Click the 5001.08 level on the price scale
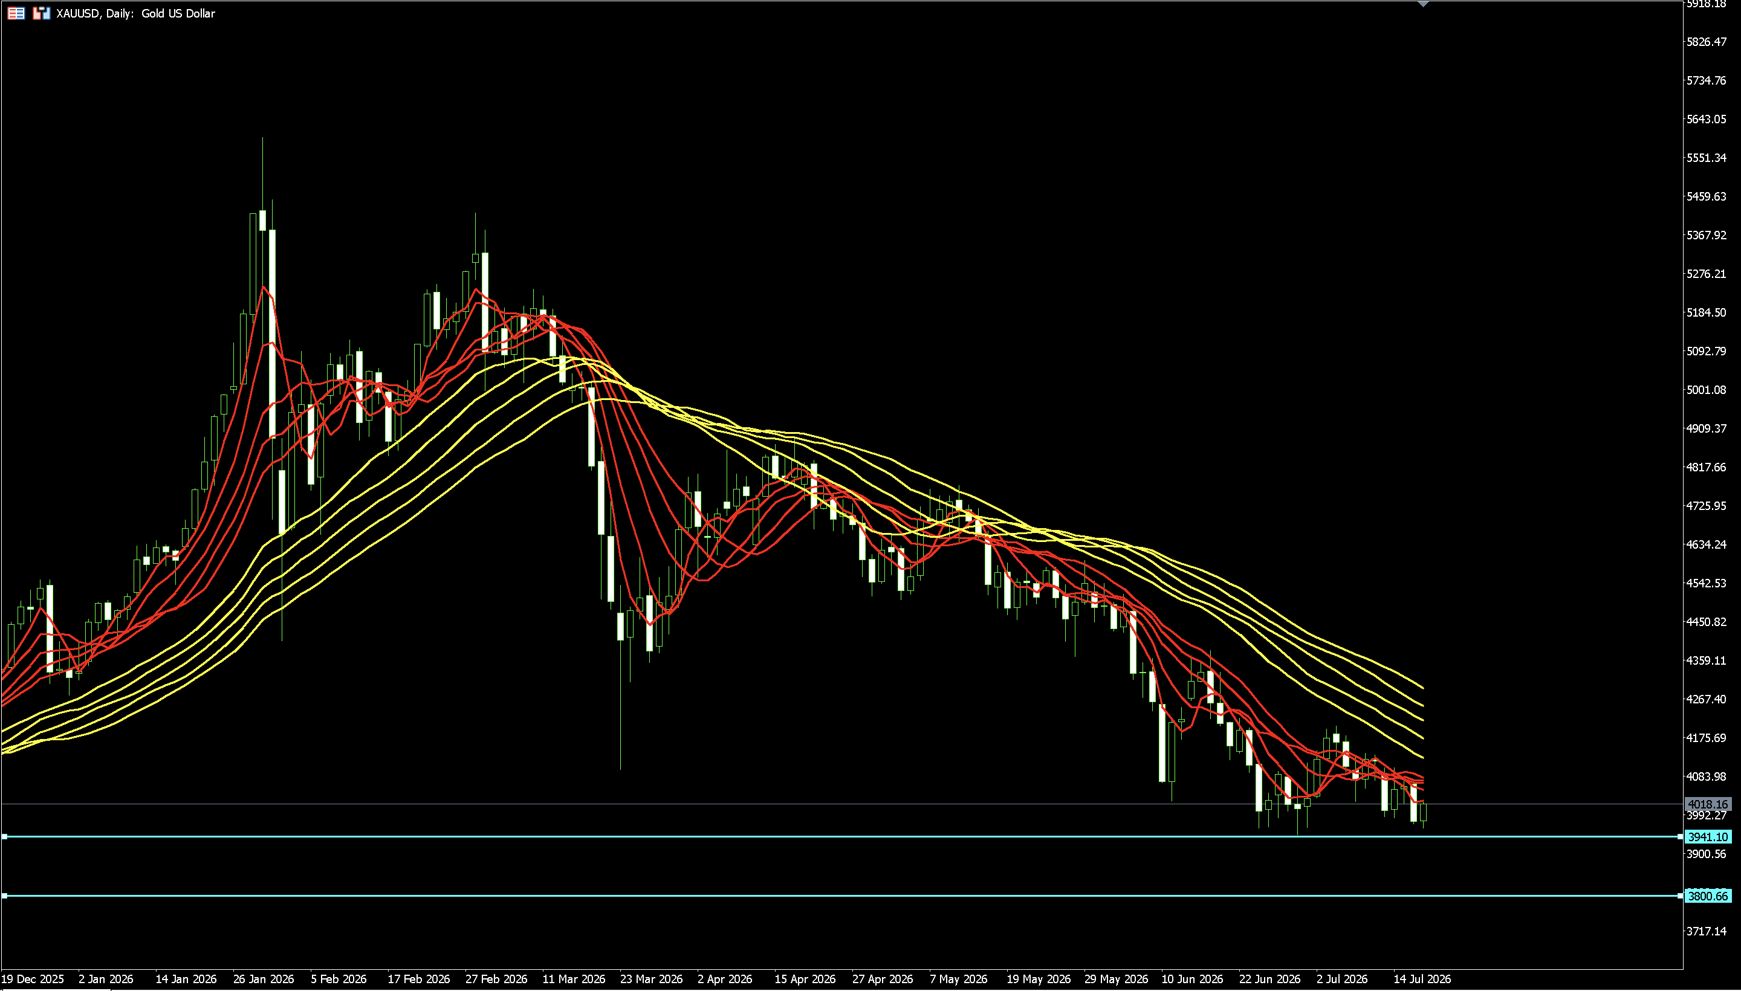 (1707, 390)
